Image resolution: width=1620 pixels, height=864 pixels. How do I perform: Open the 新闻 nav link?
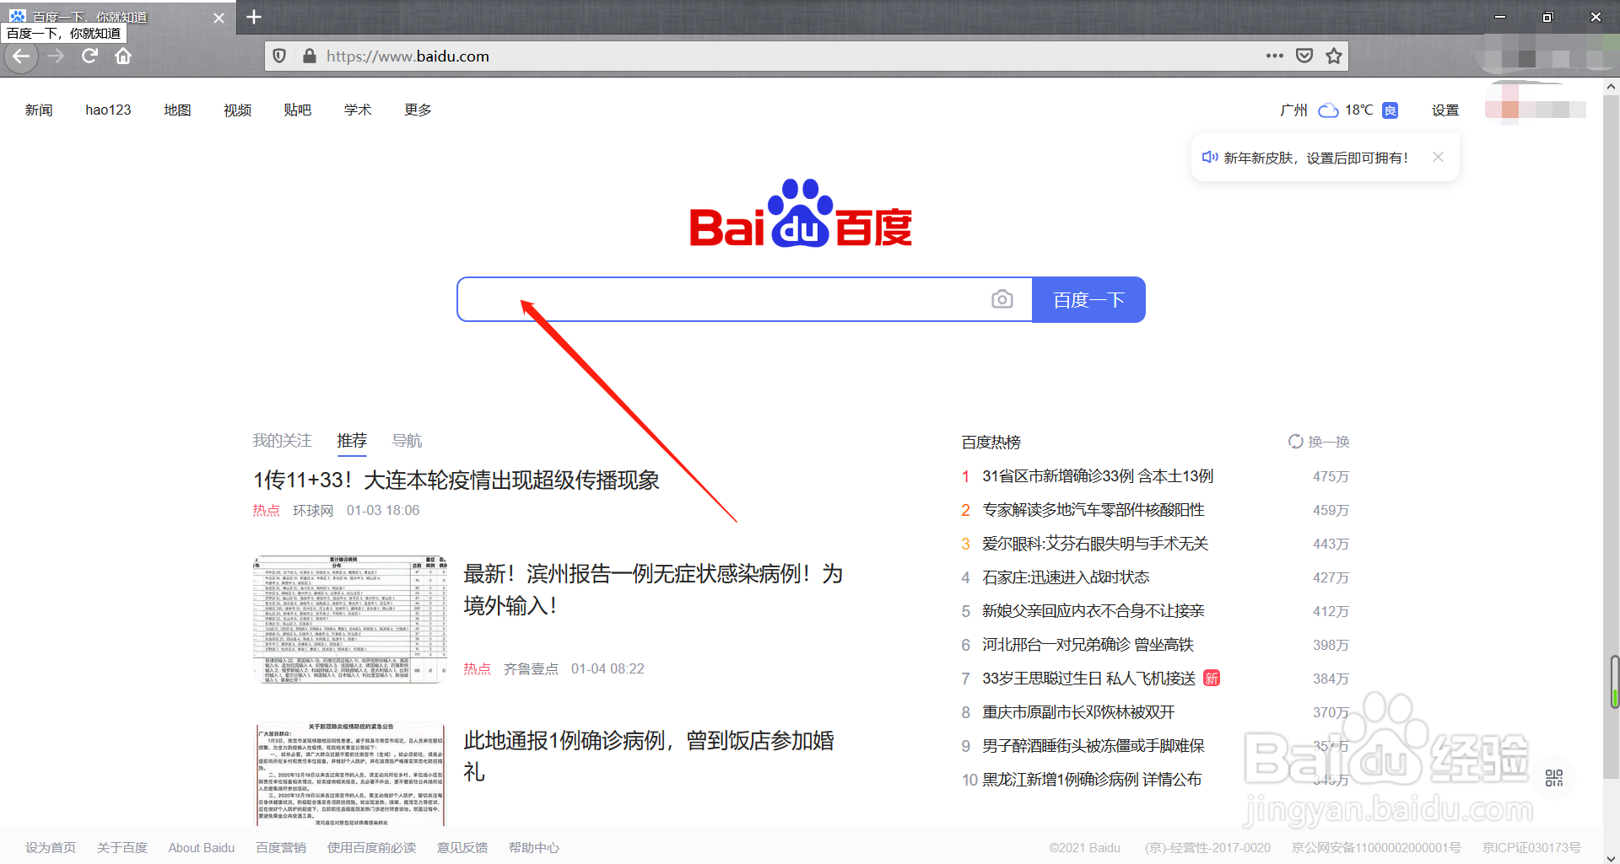pyautogui.click(x=39, y=110)
